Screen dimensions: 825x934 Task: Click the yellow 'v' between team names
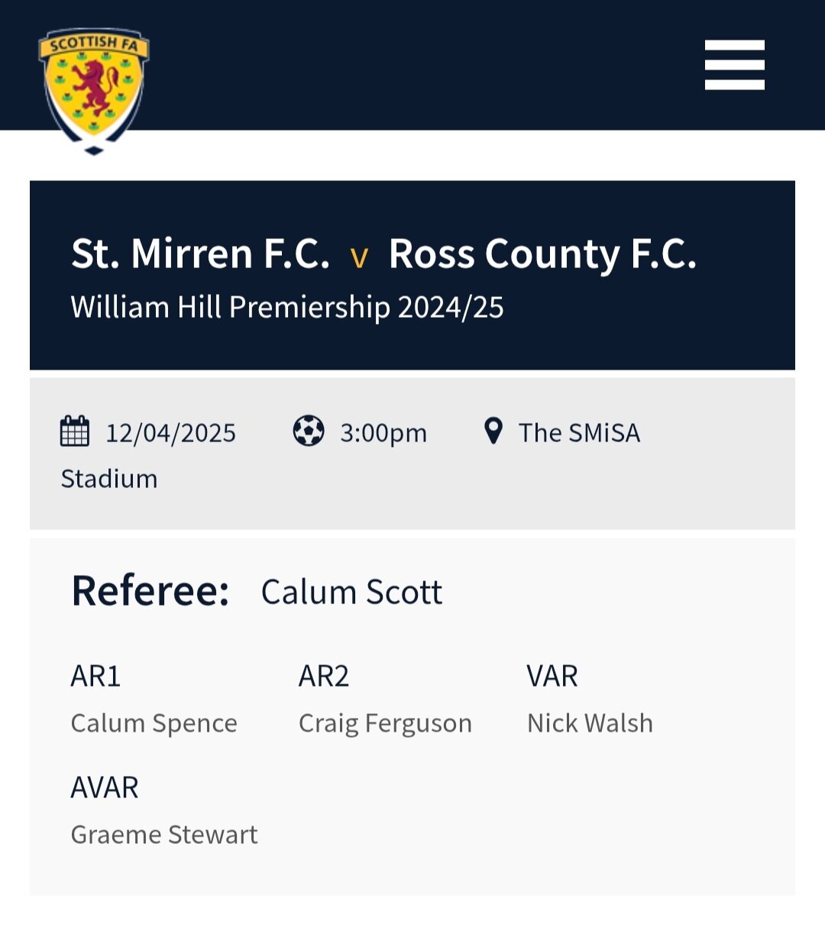[x=359, y=259]
